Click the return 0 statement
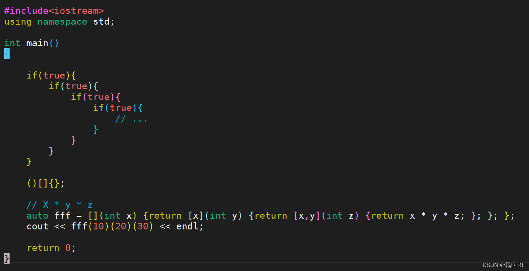 pyautogui.click(x=51, y=248)
